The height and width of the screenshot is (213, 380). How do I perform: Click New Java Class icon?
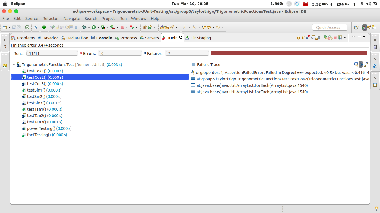click(150, 27)
